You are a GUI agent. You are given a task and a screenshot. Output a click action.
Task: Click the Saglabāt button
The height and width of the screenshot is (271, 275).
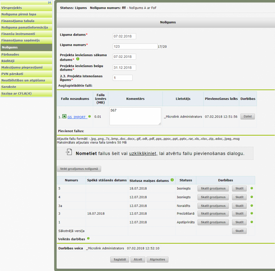pos(120,259)
